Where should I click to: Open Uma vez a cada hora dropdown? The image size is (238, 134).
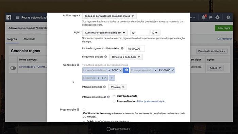point(126,57)
